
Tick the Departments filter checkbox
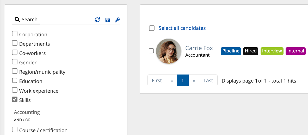click(x=15, y=43)
